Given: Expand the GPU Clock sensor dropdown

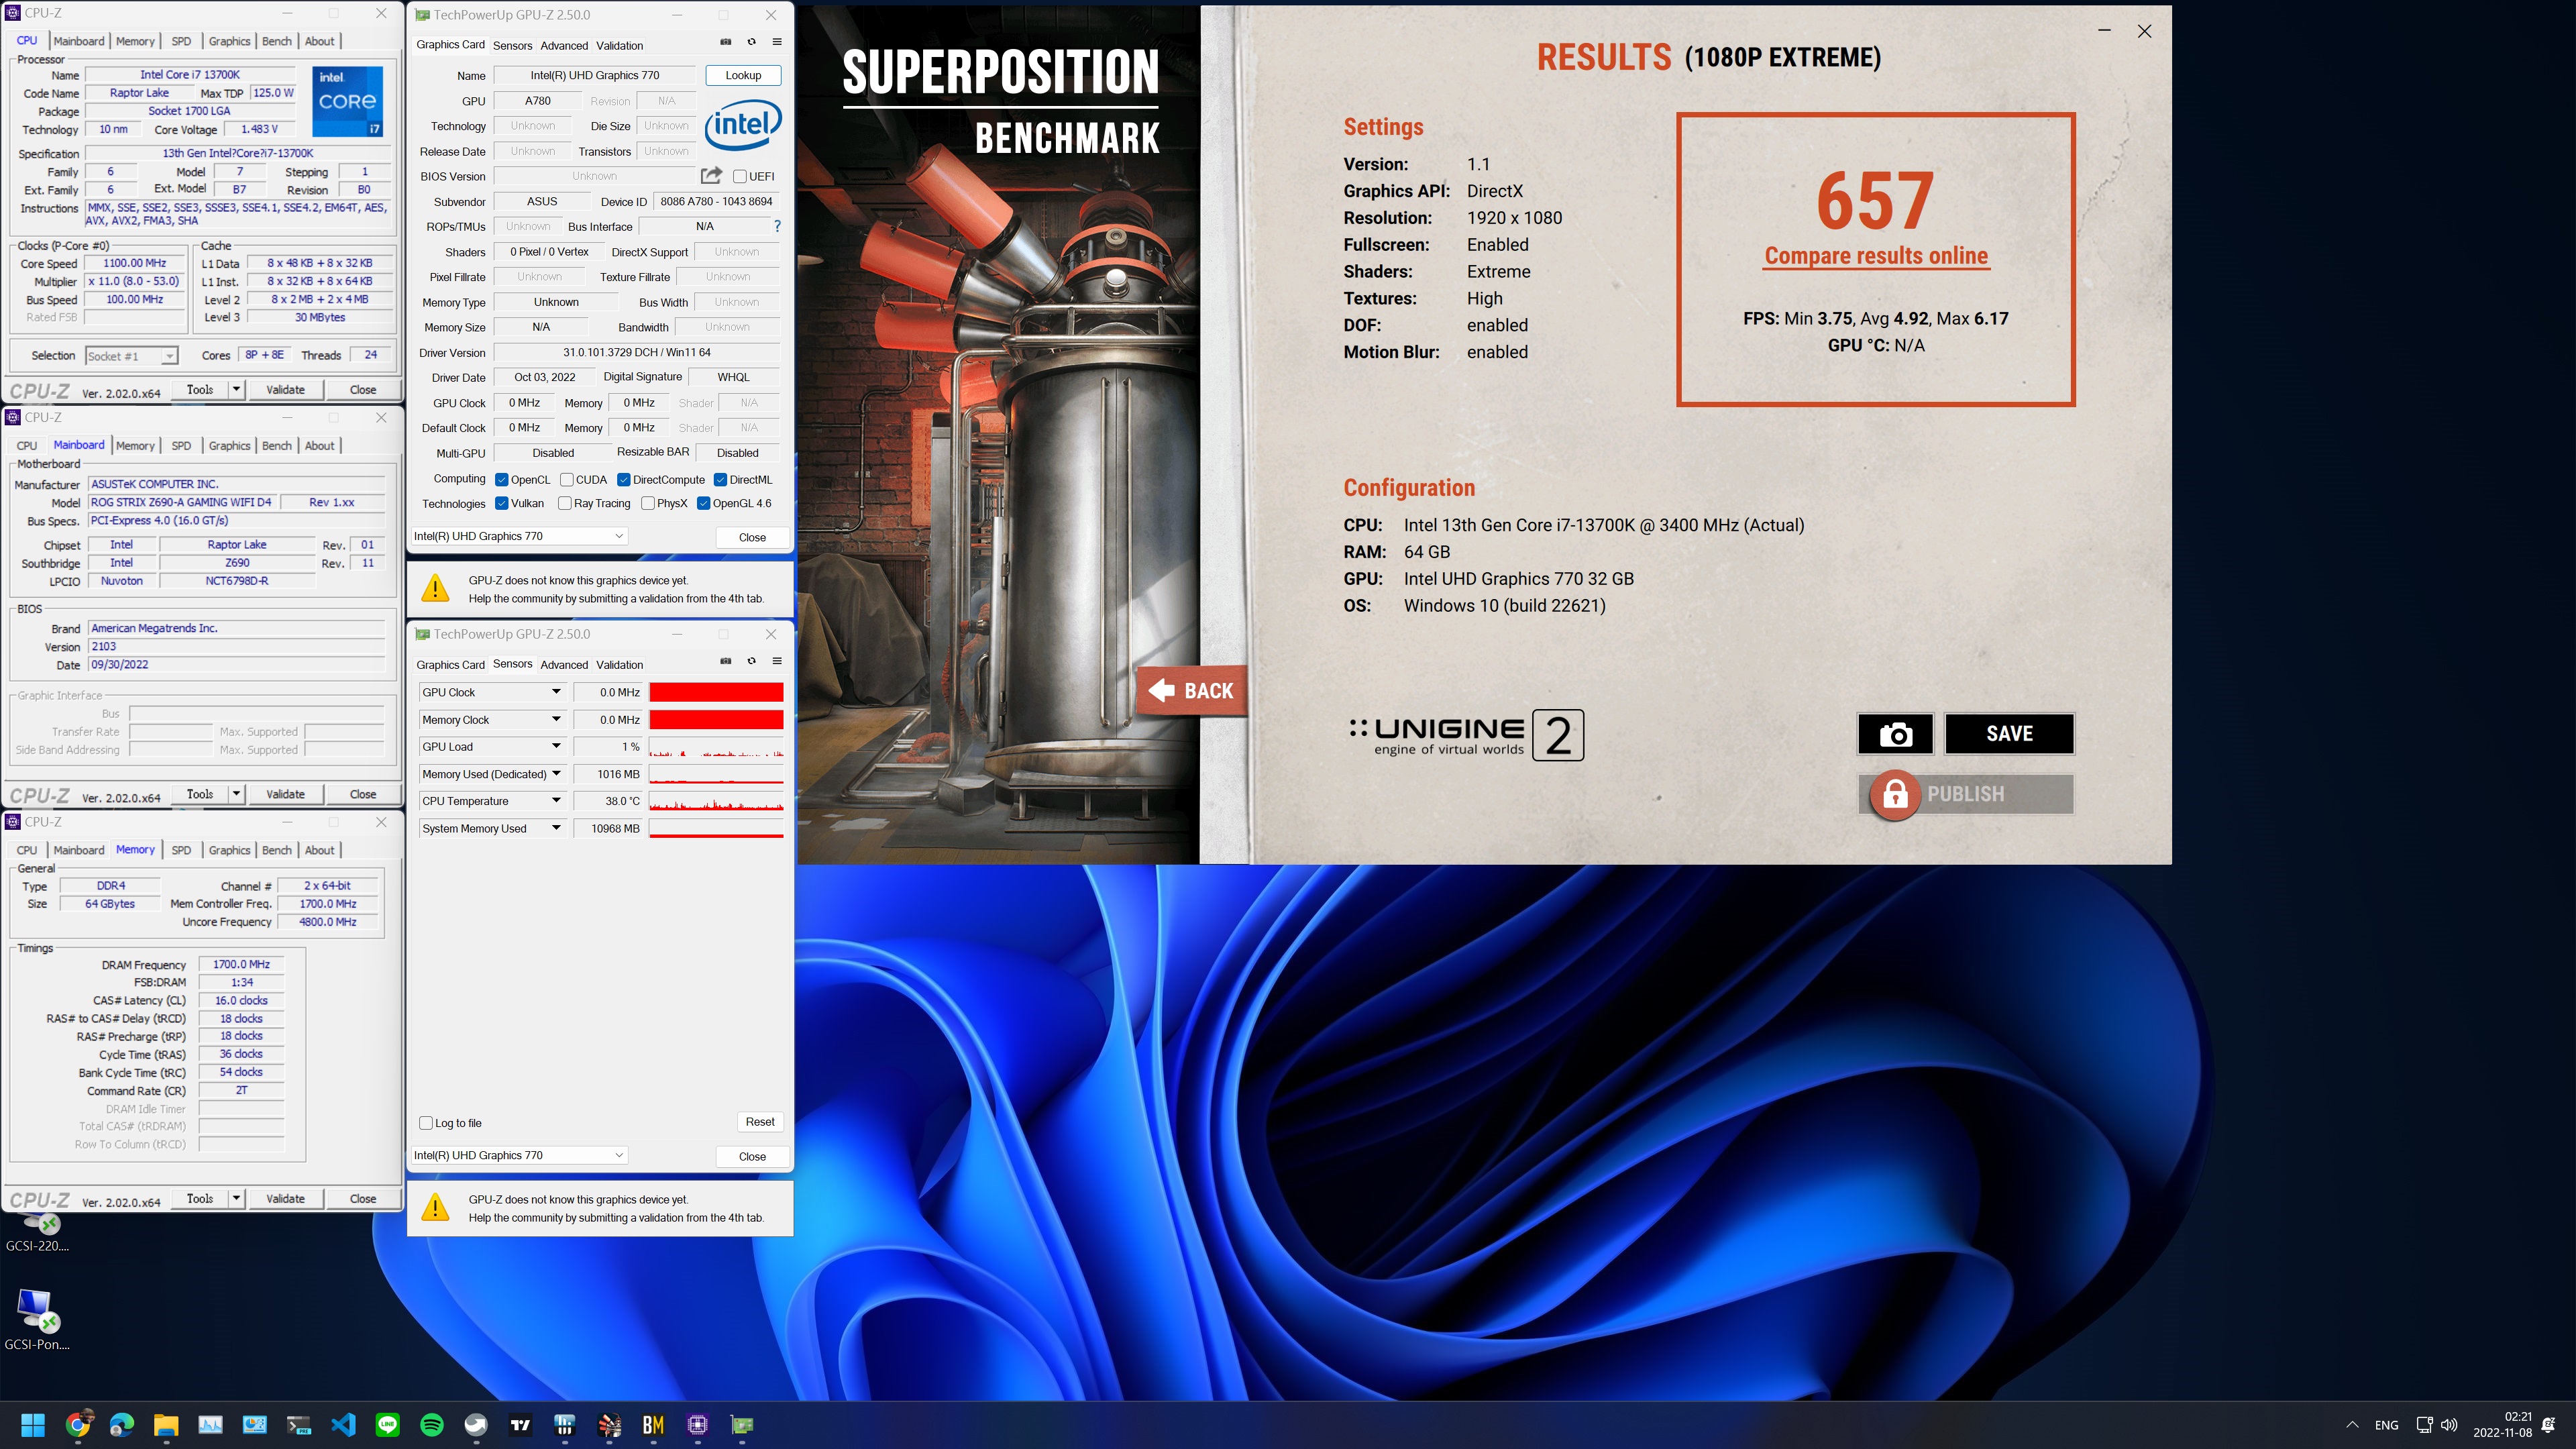Looking at the screenshot, I should pos(557,692).
